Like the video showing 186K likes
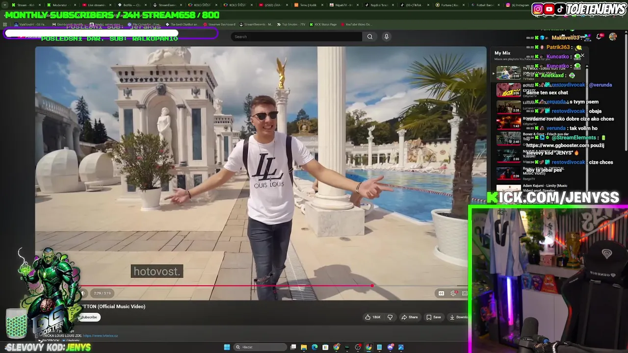This screenshot has height=353, width=628. pyautogui.click(x=373, y=317)
